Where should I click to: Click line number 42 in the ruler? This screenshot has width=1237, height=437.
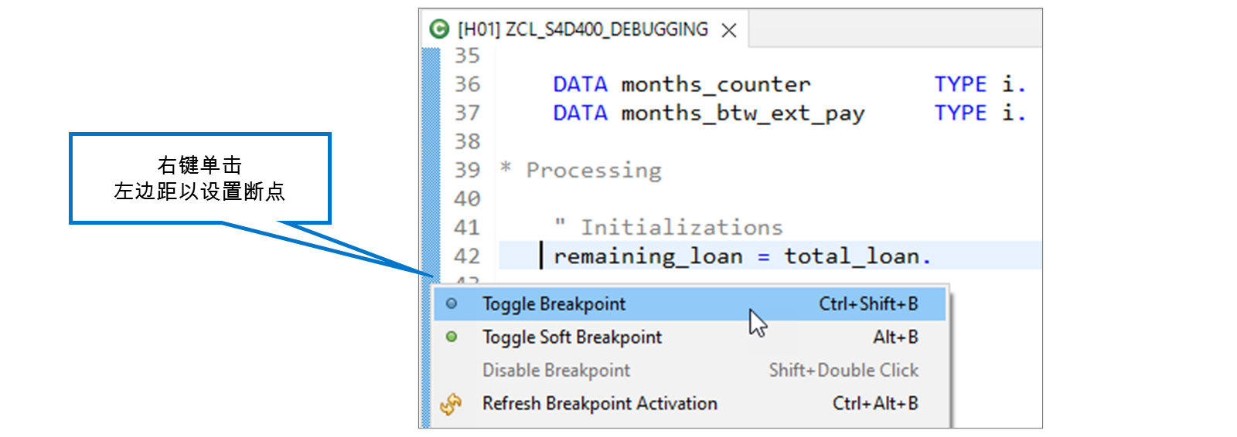467,256
